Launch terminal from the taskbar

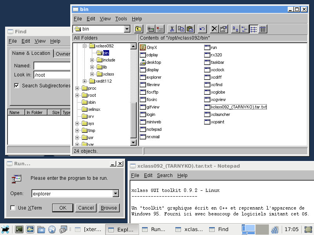19,230
